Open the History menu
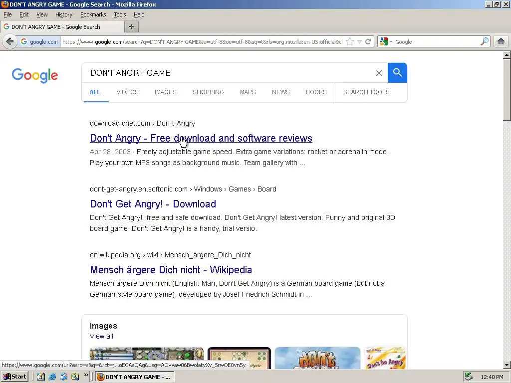The width and height of the screenshot is (511, 383). coord(64,14)
